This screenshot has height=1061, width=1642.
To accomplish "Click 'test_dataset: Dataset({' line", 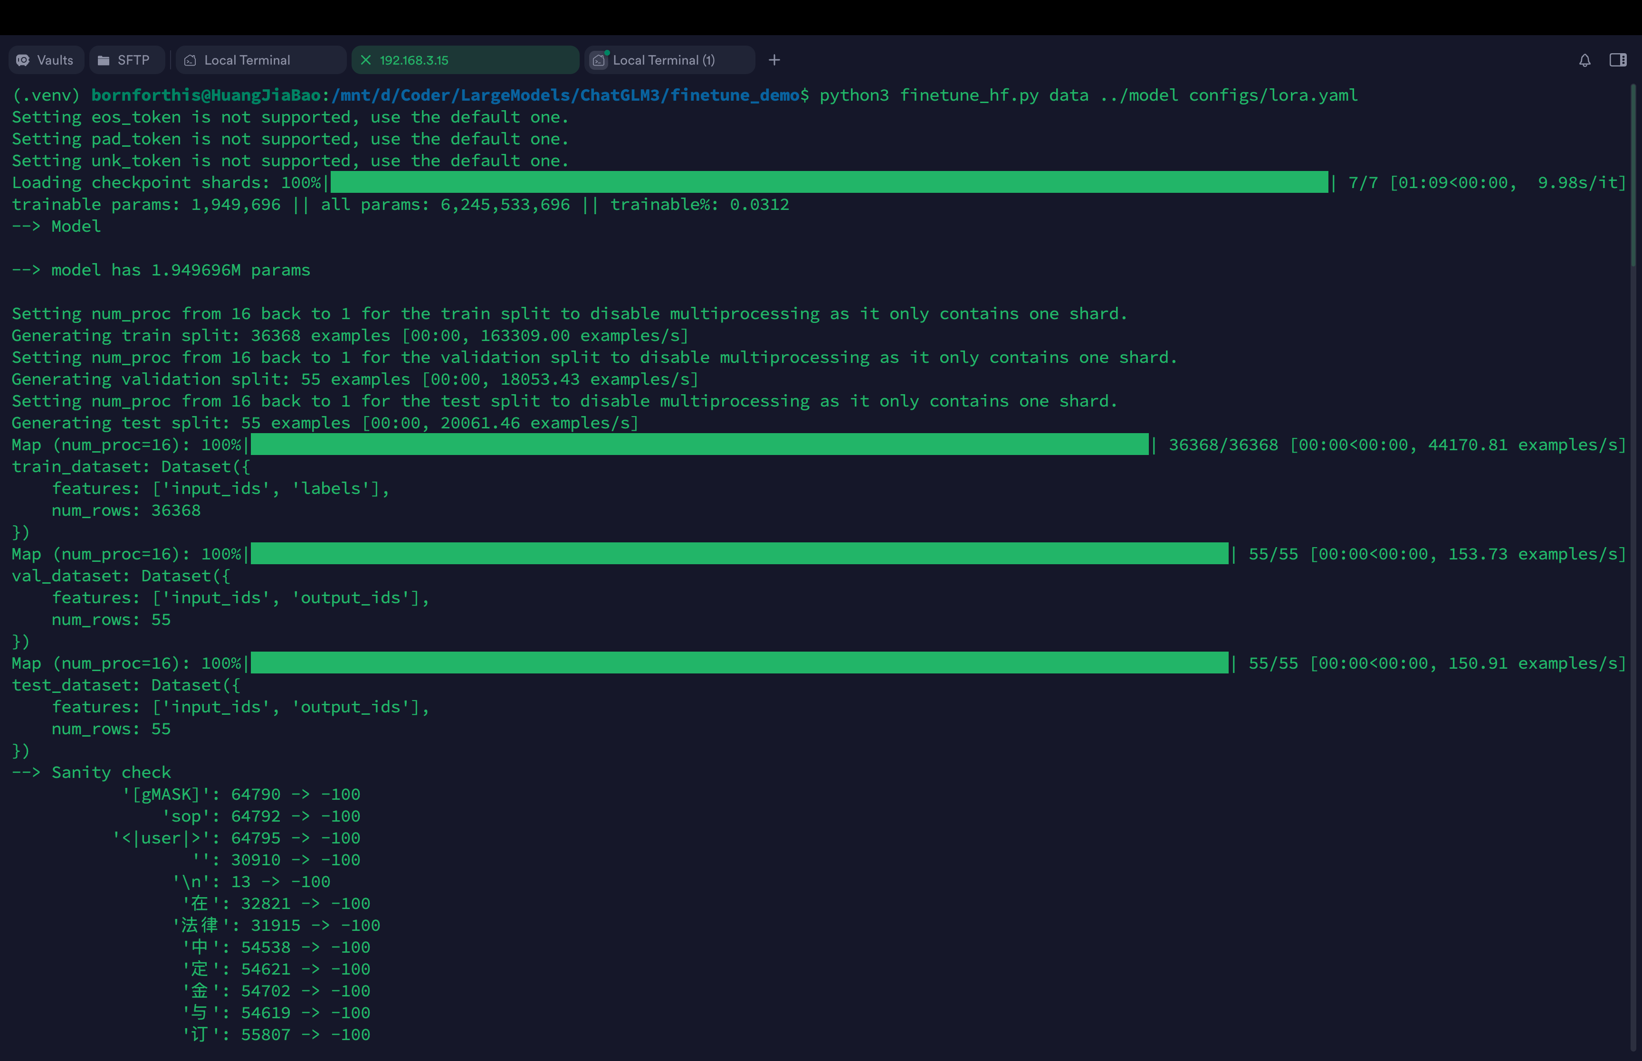I will [126, 685].
